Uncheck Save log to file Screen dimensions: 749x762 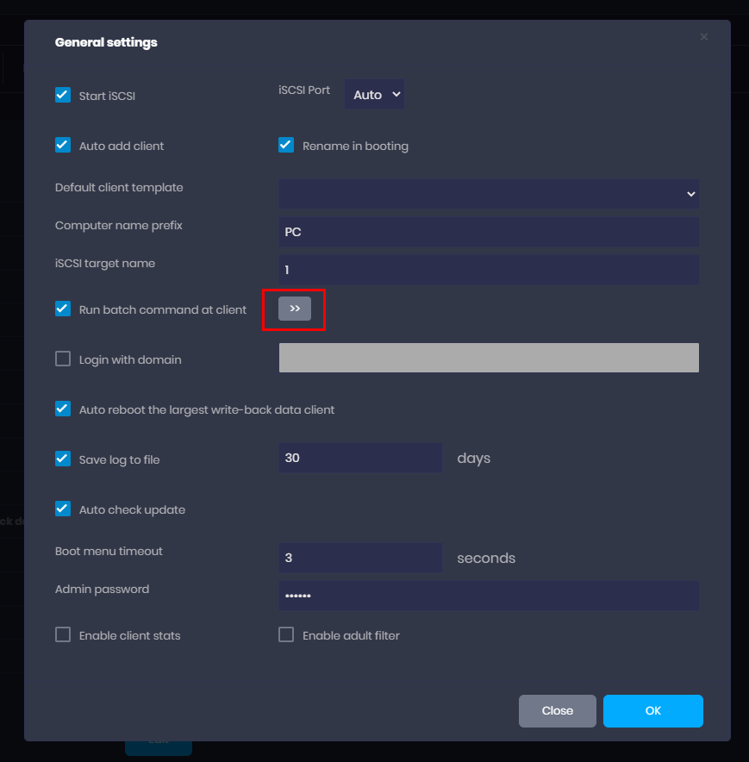[x=63, y=459]
